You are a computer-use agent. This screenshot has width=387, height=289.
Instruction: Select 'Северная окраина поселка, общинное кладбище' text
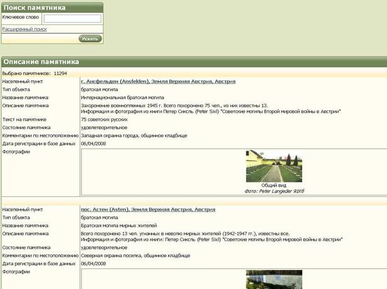tap(136, 256)
